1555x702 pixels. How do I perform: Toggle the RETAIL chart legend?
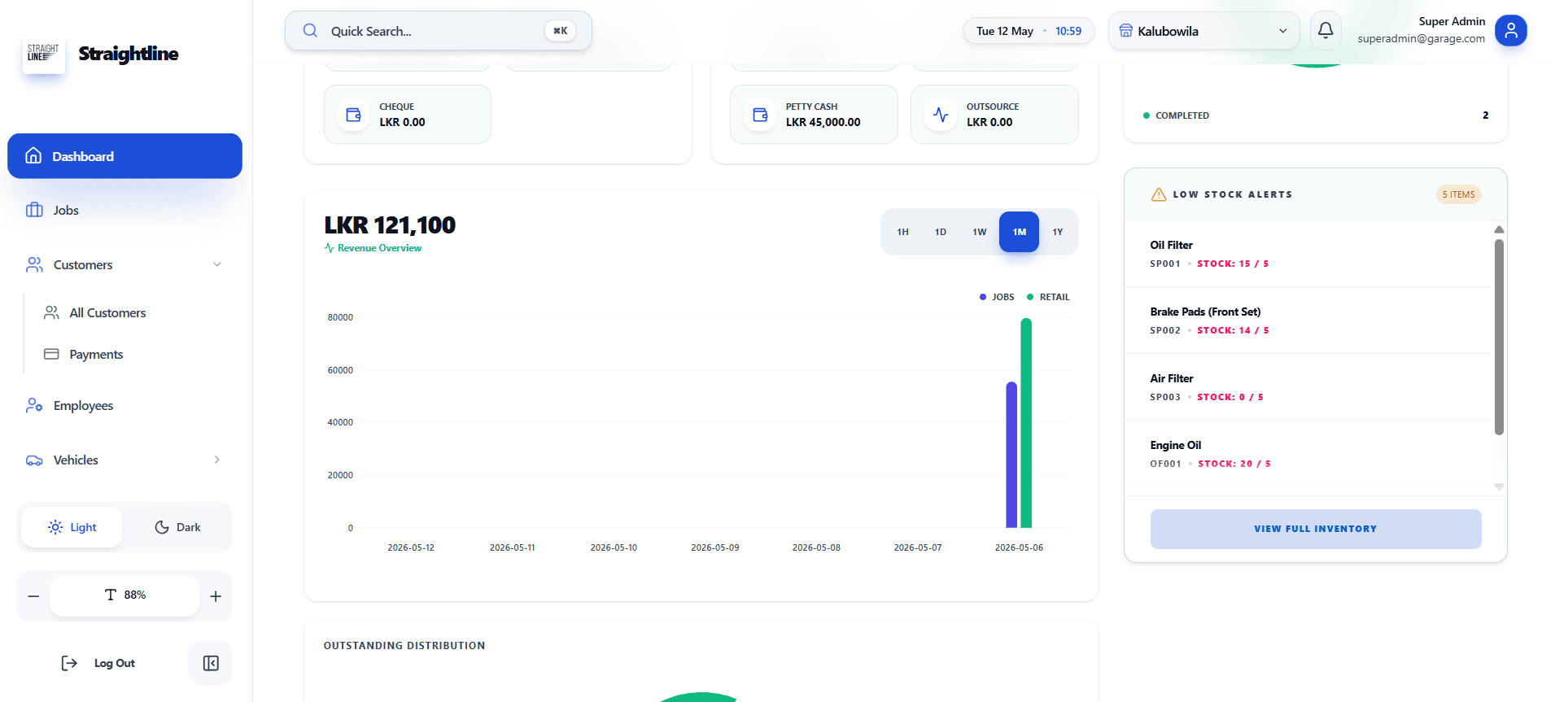(x=1048, y=297)
